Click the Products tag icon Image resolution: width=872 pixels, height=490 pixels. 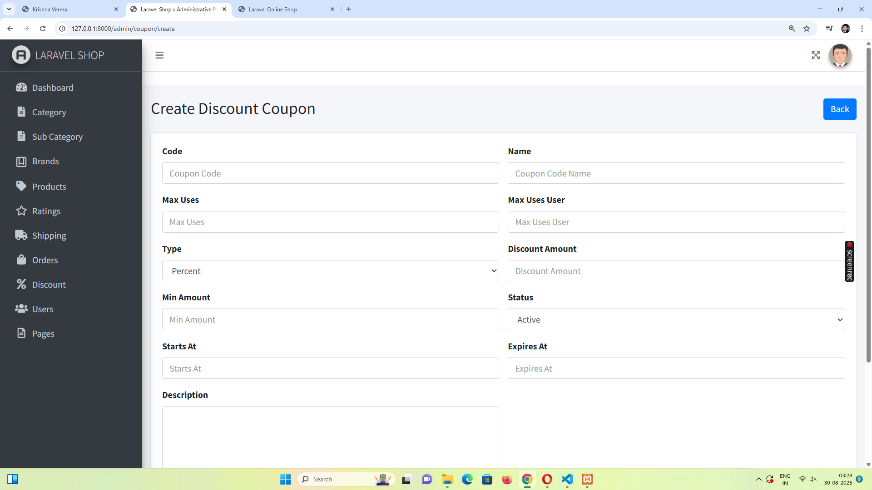tap(21, 186)
